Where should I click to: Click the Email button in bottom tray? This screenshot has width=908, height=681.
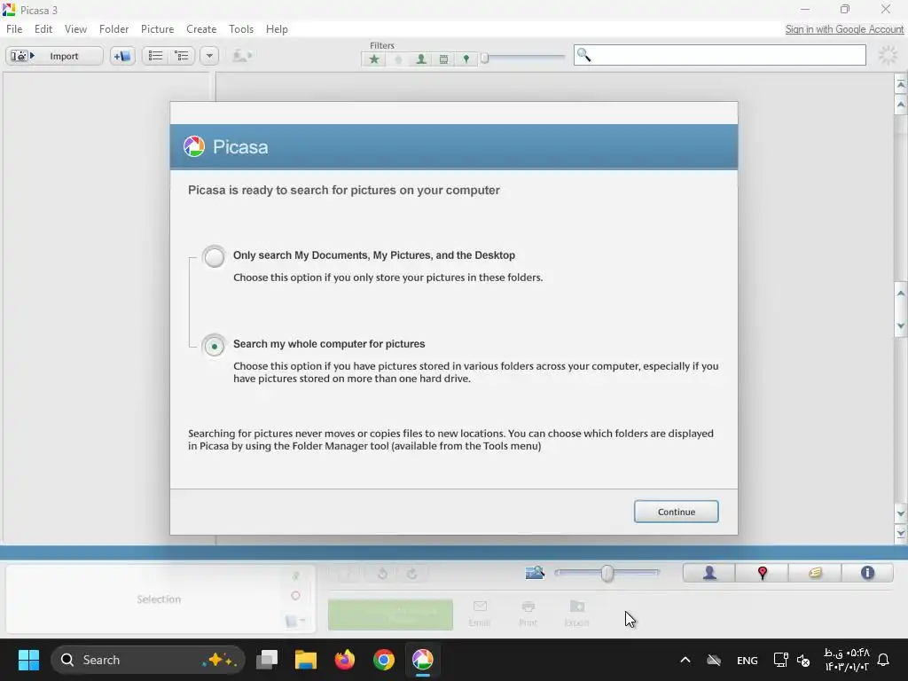point(480,614)
